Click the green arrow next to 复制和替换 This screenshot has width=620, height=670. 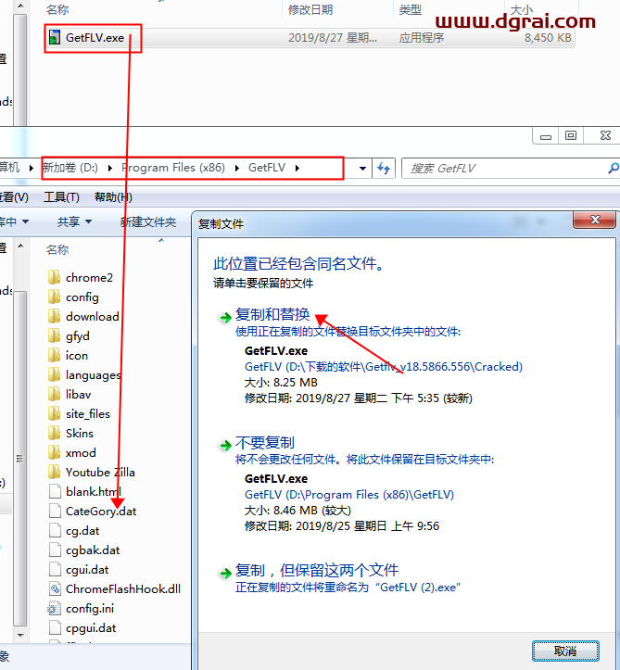[225, 317]
